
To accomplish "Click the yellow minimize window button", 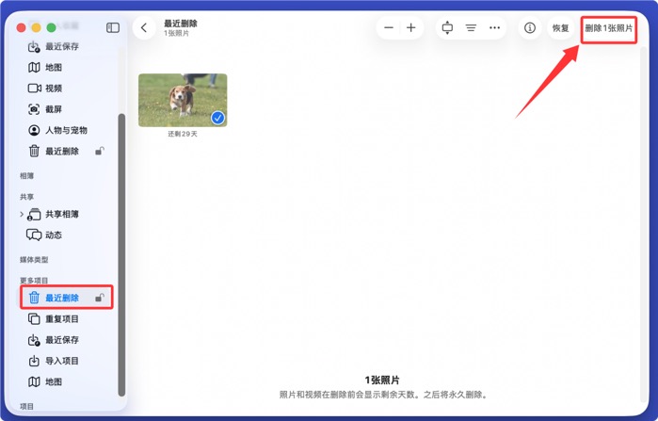I will click(x=36, y=27).
